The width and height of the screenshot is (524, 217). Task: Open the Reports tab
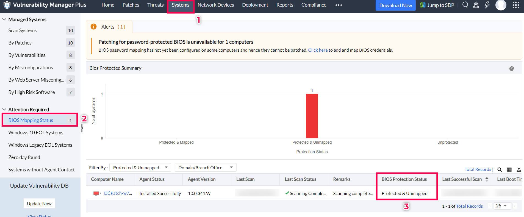285,5
